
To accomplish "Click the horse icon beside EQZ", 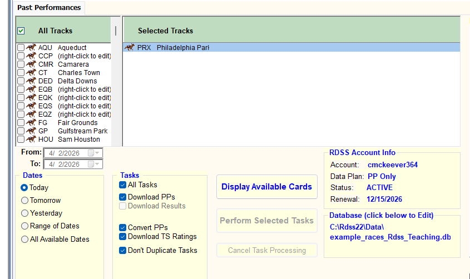I will point(31,114).
